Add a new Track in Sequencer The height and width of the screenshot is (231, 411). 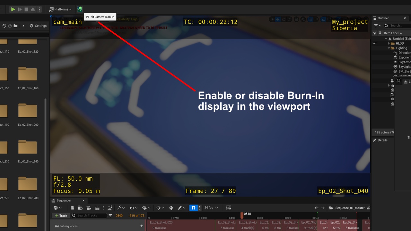click(61, 216)
